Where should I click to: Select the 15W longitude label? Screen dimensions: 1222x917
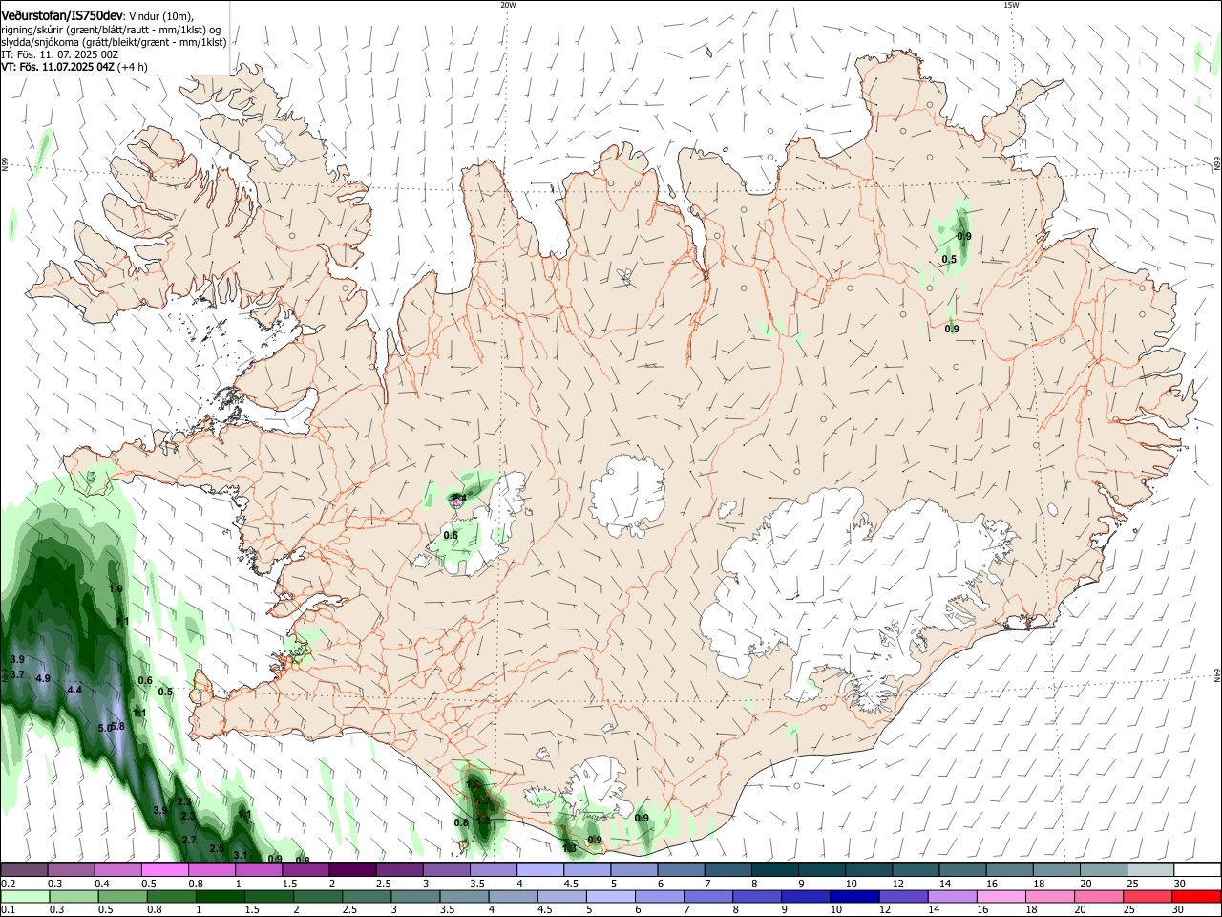tap(1011, 5)
